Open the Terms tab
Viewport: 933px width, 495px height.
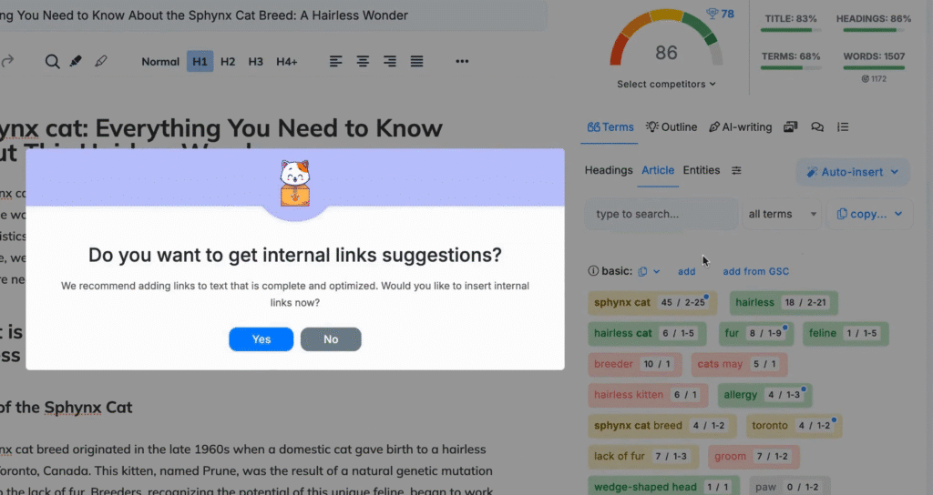tap(610, 127)
